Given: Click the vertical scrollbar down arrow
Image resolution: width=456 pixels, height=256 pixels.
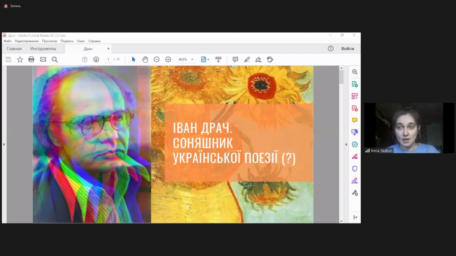Looking at the screenshot, I should click(x=342, y=221).
